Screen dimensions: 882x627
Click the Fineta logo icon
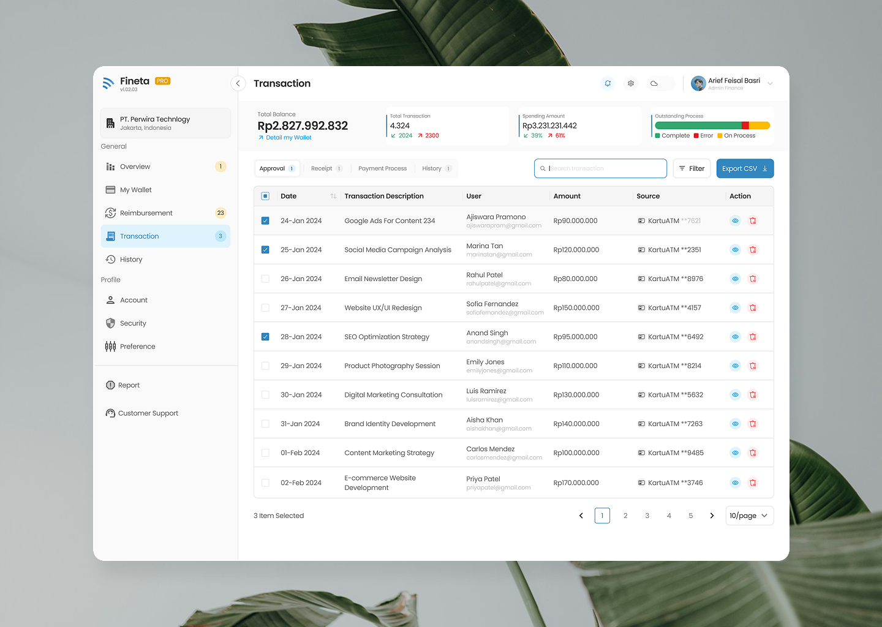[x=108, y=83]
